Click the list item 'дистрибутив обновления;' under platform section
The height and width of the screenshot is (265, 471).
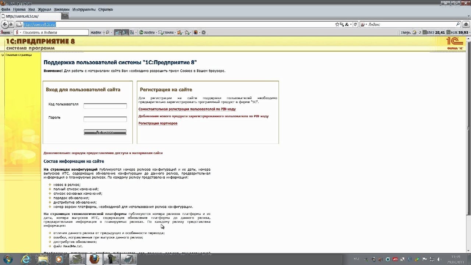pos(75,242)
